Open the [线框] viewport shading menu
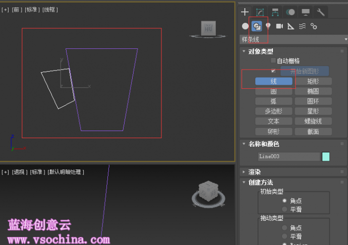This screenshot has width=348, height=245. 50,10
